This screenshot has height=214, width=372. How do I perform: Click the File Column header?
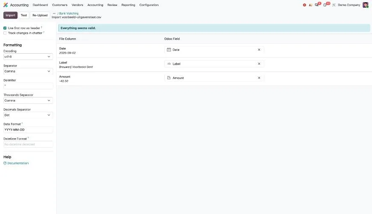pos(67,39)
